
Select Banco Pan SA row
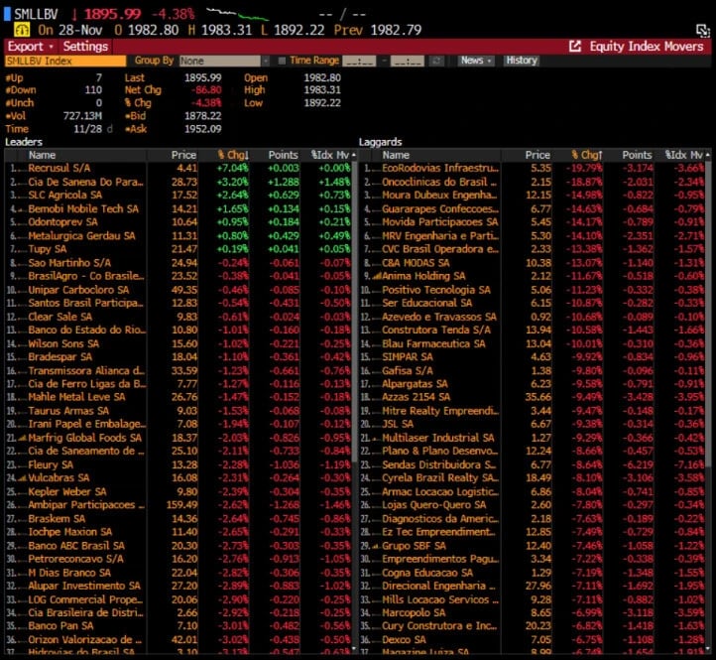click(x=179, y=626)
